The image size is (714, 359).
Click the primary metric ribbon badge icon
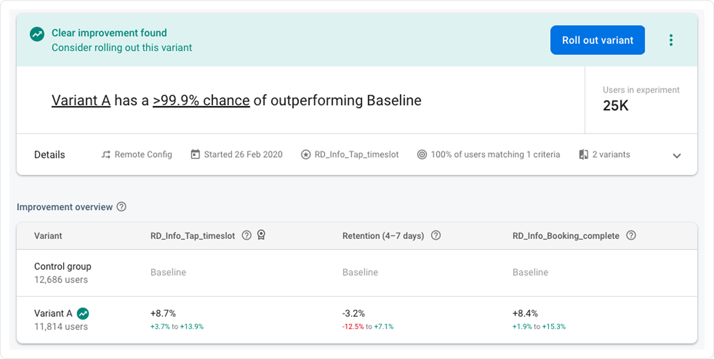[x=261, y=235]
